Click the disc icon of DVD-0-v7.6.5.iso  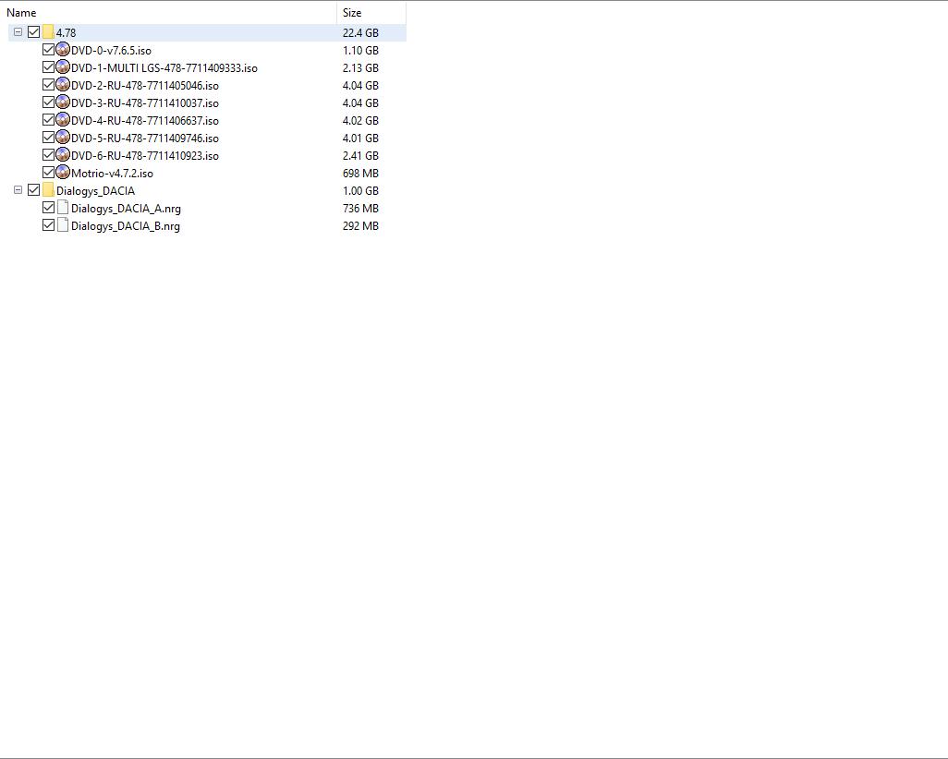(x=63, y=50)
